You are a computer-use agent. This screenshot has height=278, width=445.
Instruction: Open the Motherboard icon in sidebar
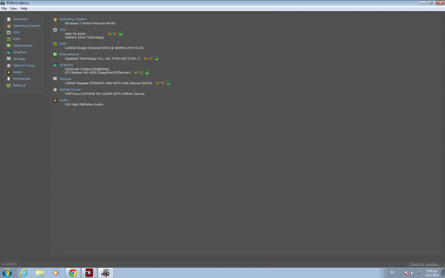pos(9,46)
